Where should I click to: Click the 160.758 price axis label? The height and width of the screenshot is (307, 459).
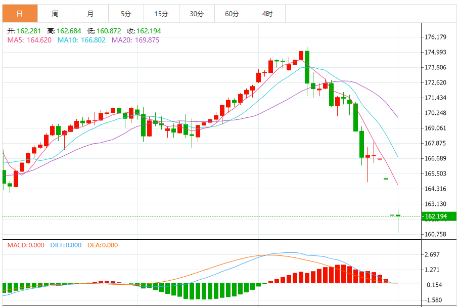pyautogui.click(x=435, y=234)
